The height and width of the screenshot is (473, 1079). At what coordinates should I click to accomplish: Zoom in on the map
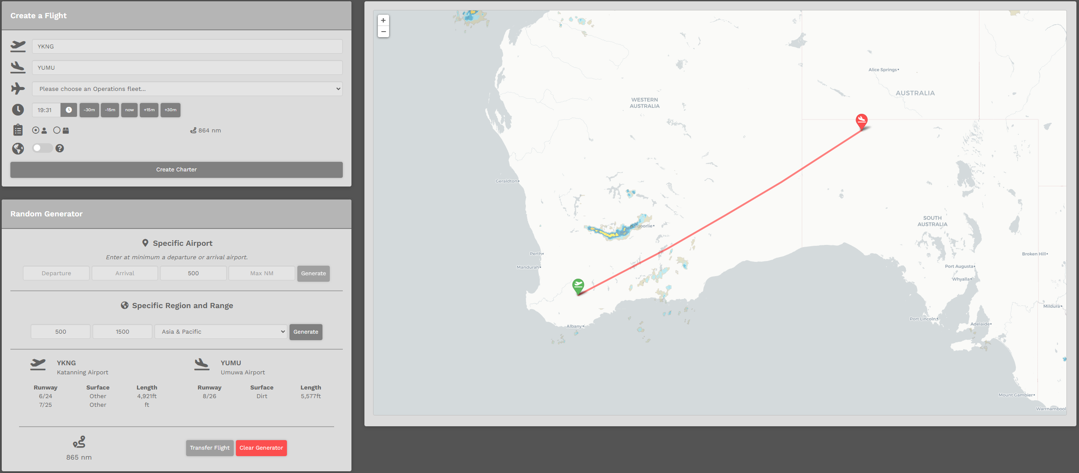[383, 20]
